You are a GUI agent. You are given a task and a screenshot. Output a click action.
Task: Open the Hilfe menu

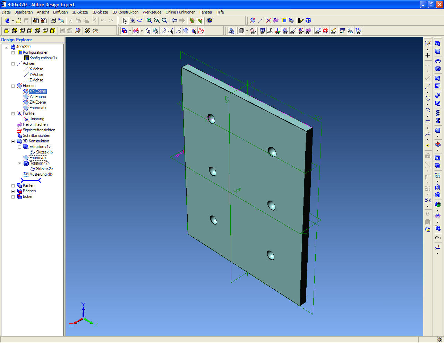[x=220, y=12]
